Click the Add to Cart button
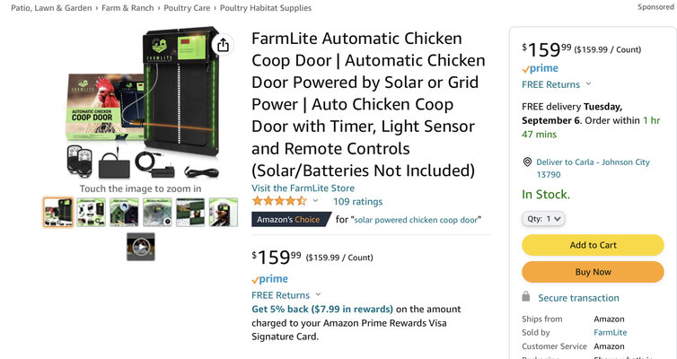Screen dimensions: 677x359 (593, 245)
